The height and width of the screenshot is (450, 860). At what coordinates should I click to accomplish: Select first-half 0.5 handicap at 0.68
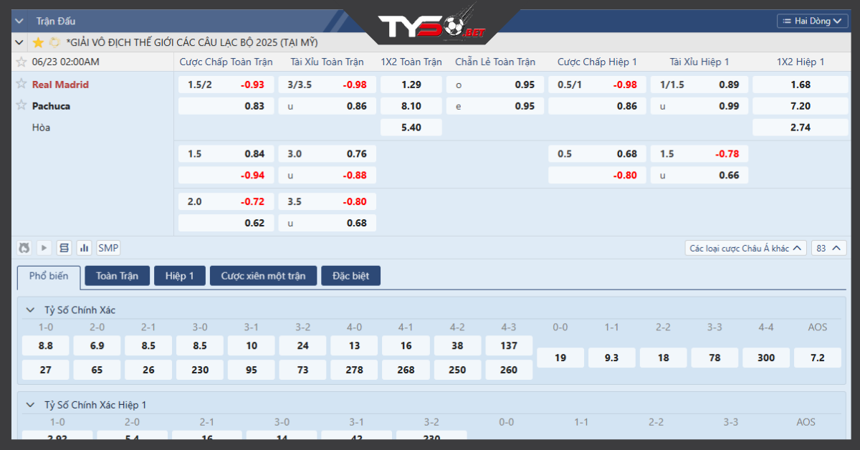pyautogui.click(x=597, y=154)
